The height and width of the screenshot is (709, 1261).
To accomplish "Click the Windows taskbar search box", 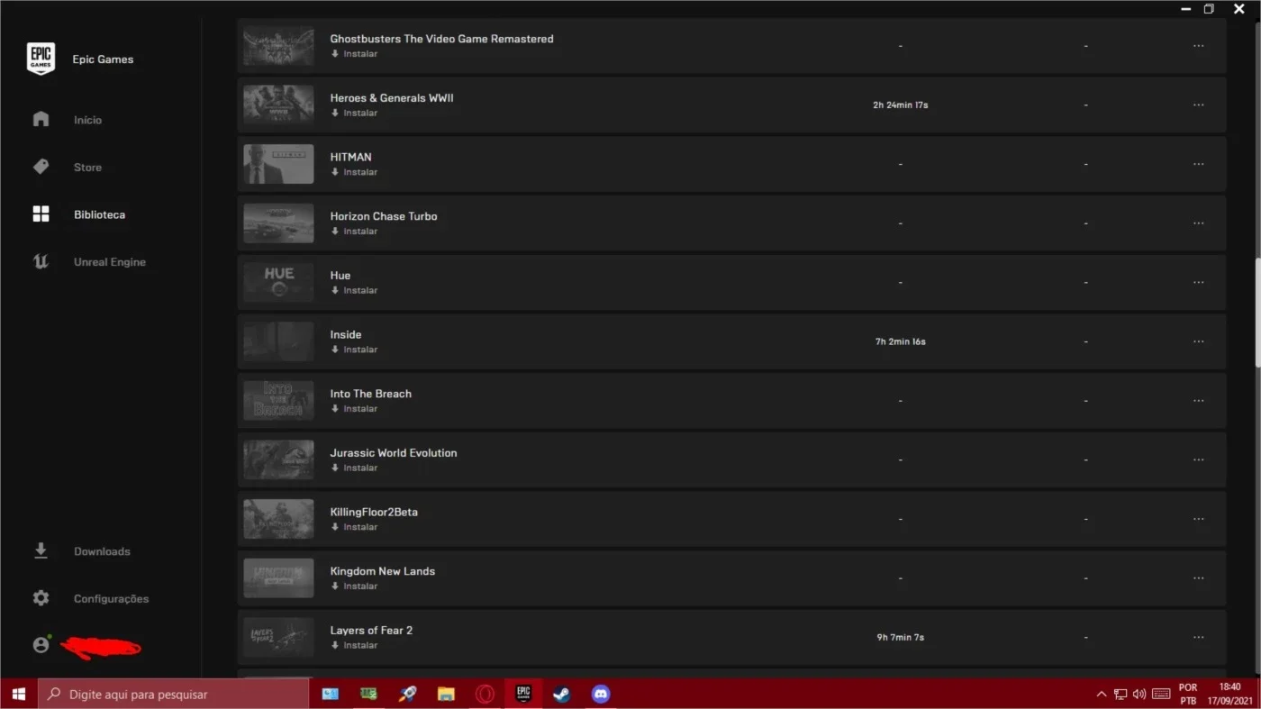I will (x=173, y=694).
